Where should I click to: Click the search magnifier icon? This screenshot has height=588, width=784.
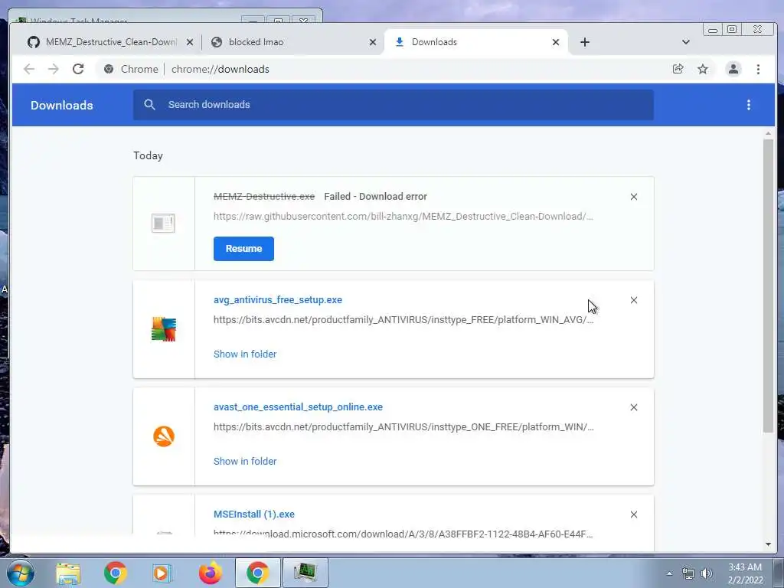149,104
